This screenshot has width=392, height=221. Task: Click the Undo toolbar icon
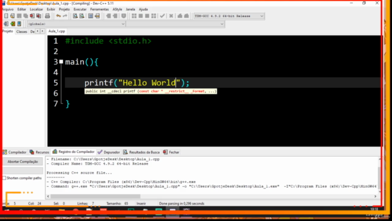(x=58, y=16)
